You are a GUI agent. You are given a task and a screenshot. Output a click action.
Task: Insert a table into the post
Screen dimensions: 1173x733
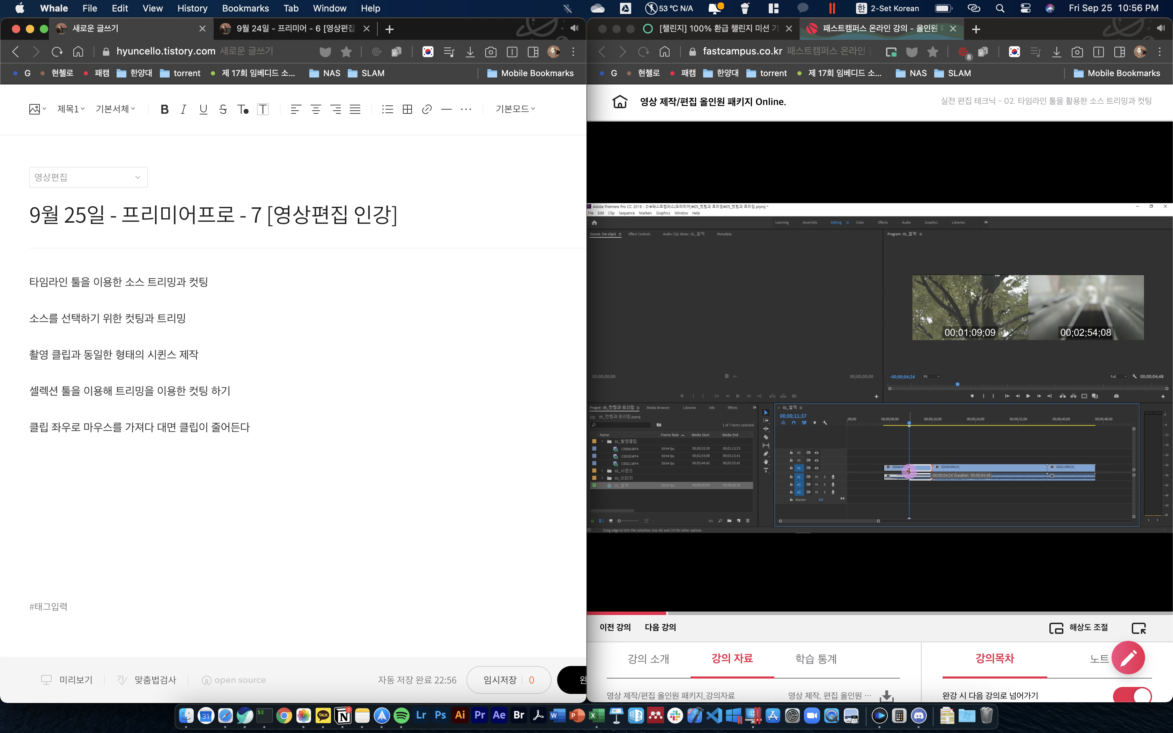[407, 109]
